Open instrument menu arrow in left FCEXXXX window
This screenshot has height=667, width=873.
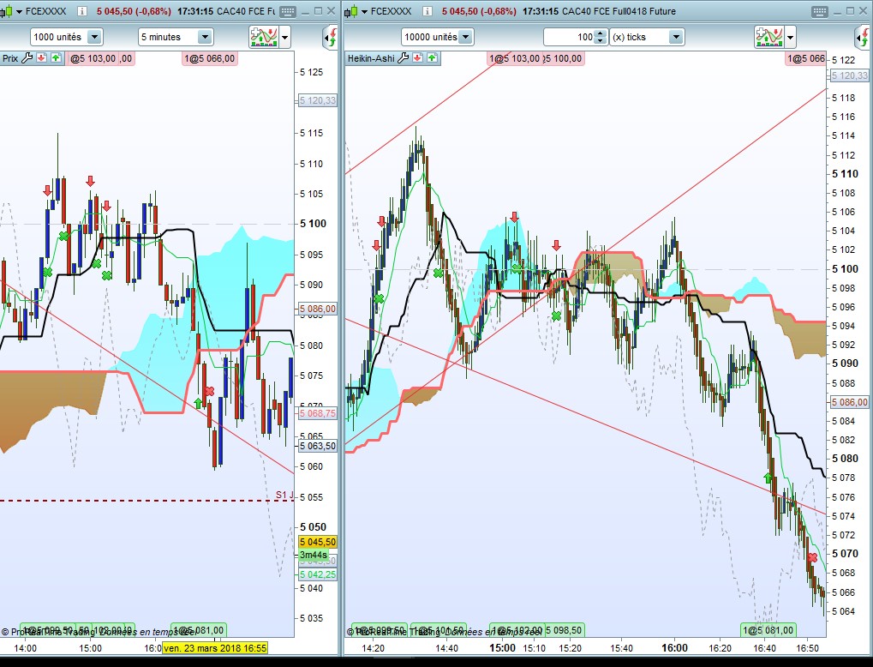tap(20, 11)
